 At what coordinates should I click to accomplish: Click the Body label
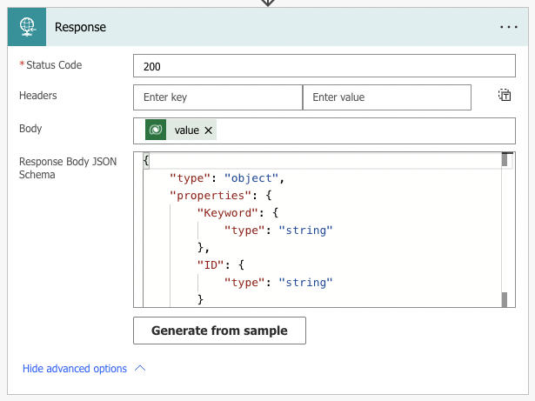tap(30, 129)
